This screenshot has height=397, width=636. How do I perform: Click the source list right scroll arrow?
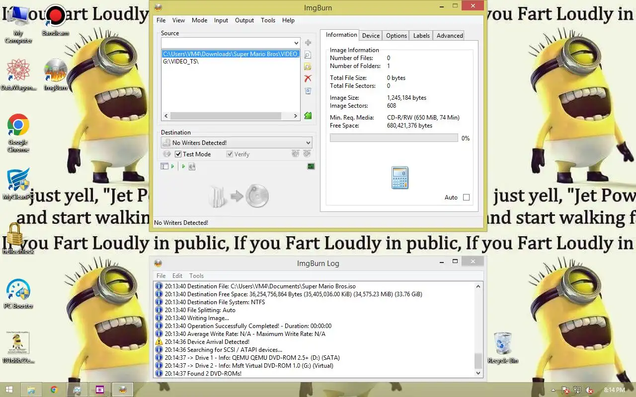click(x=296, y=116)
